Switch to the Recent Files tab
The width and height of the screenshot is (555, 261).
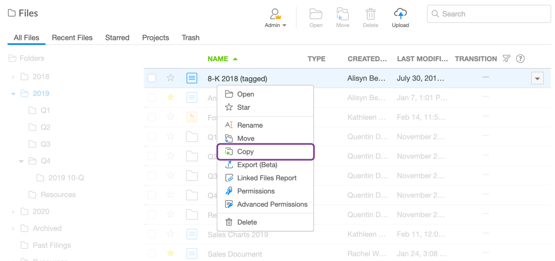[72, 37]
